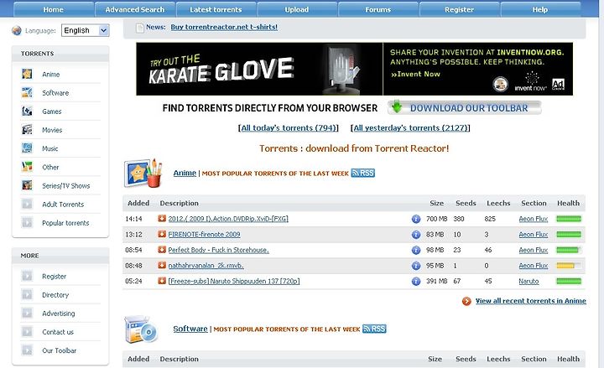
Task: Open the Language dropdown showing English
Action: pos(85,30)
